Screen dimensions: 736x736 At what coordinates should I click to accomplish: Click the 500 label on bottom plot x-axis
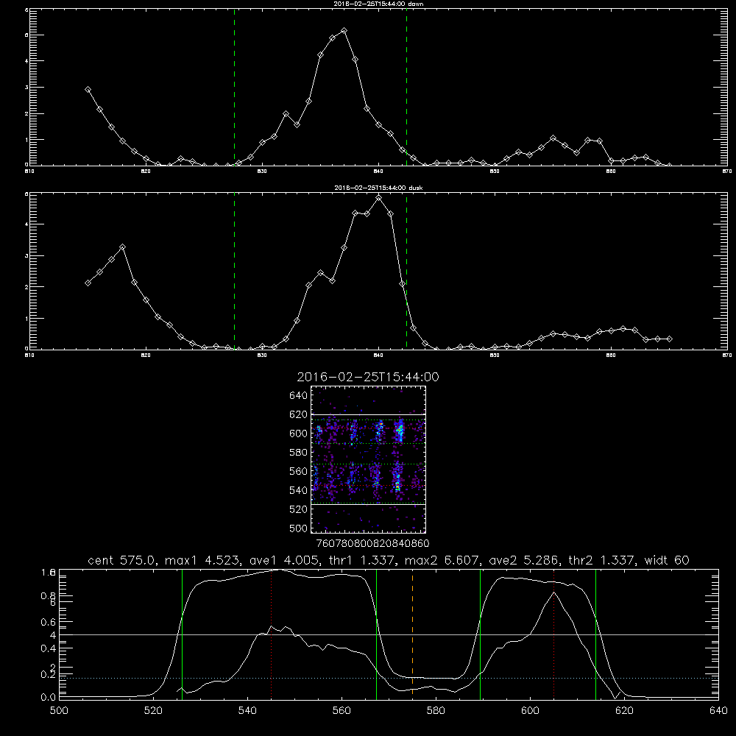pos(59,710)
